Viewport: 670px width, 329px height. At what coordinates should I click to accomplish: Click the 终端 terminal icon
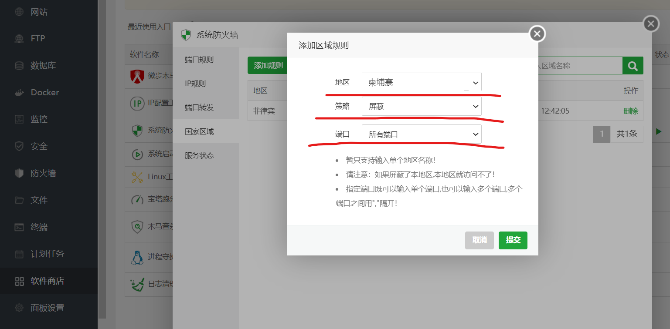coord(19,227)
